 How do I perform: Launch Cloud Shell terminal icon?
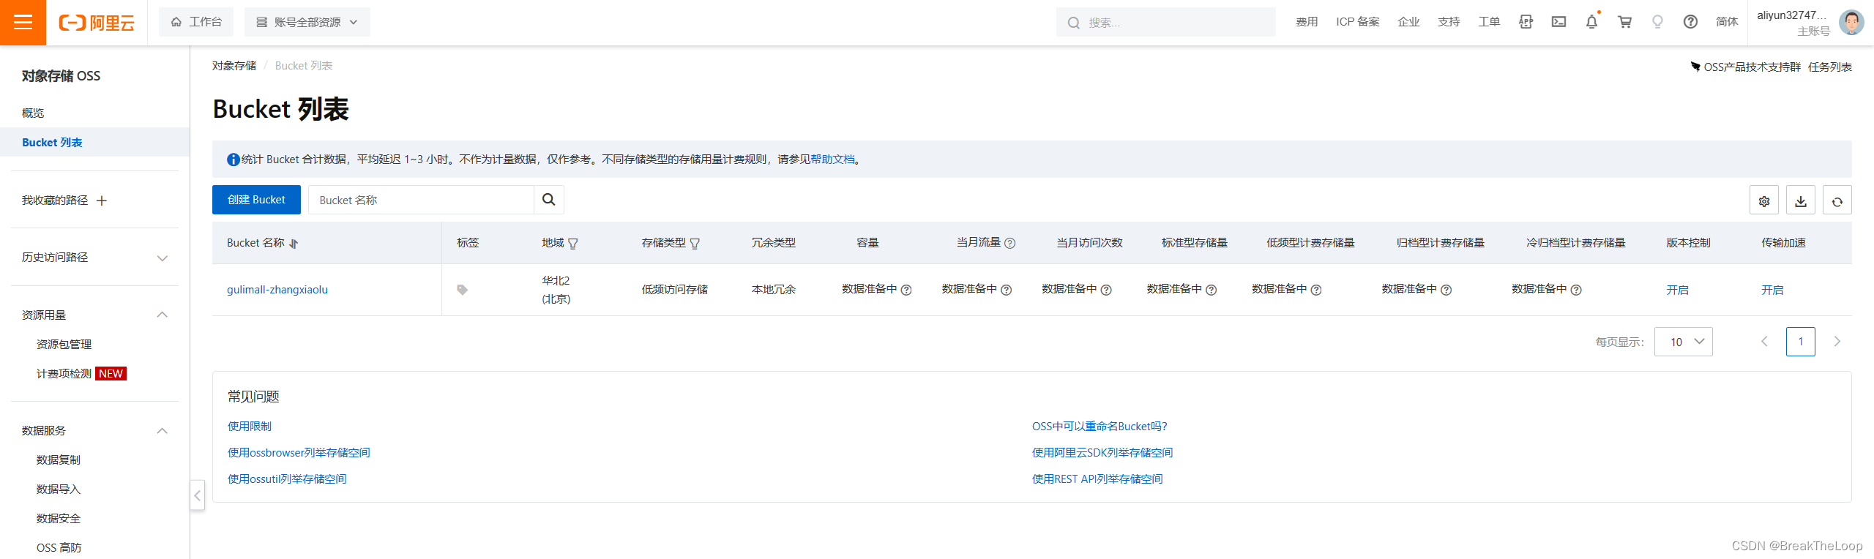(x=1558, y=22)
